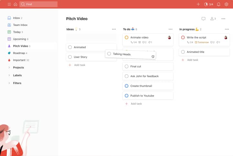The height and width of the screenshot is (156, 233).
Task: Open share members icon showing 3
Action: [x=213, y=19]
